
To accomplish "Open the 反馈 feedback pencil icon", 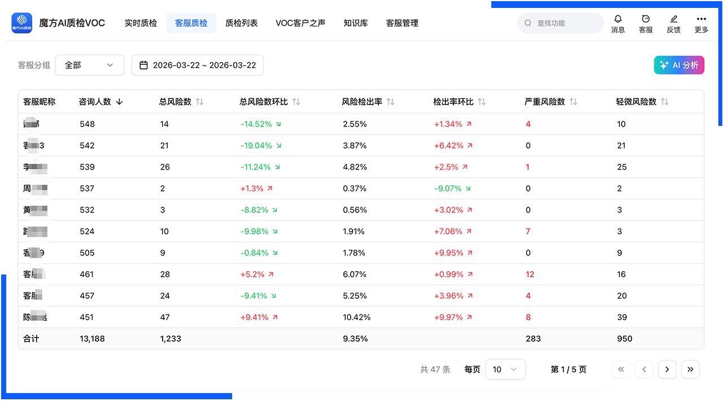I will [x=673, y=19].
